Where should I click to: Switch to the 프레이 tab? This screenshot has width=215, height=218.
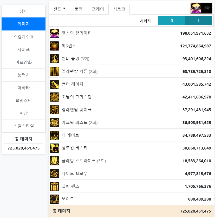coord(98,9)
